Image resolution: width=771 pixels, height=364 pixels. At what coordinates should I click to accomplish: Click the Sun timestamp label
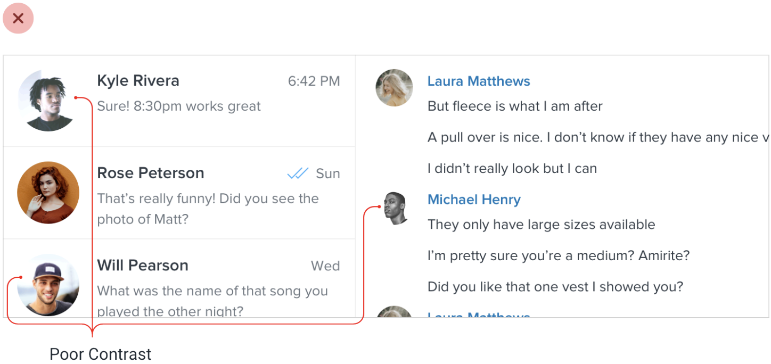[328, 174]
